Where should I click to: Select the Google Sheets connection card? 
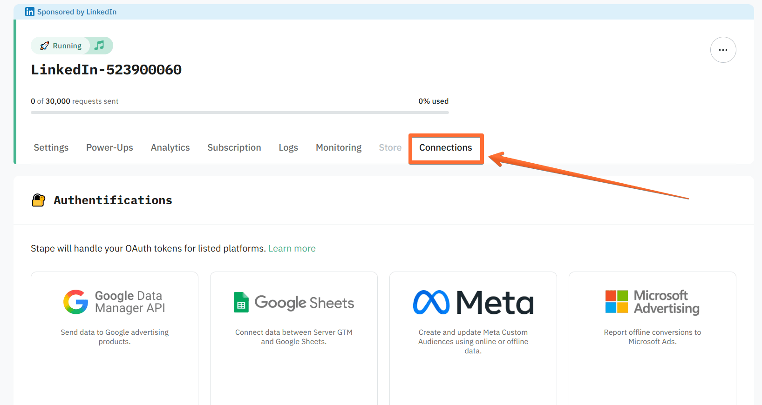294,339
